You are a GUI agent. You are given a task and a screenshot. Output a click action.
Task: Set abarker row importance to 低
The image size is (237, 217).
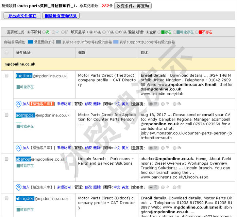pyautogui.click(x=174, y=187)
